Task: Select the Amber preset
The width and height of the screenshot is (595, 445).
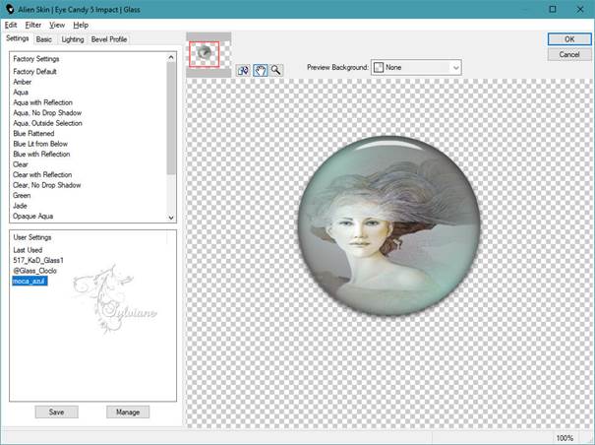Action: coord(23,82)
